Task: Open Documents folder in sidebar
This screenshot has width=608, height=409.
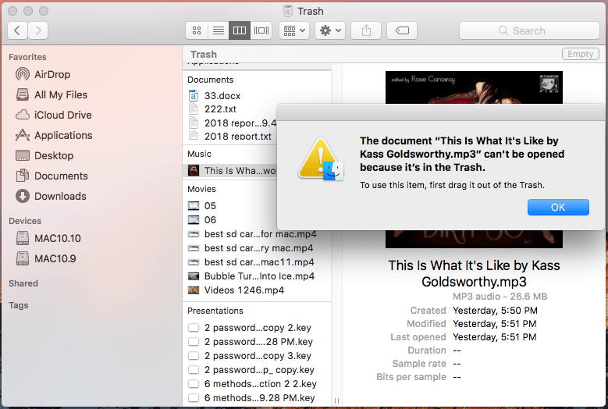Action: pos(61,176)
